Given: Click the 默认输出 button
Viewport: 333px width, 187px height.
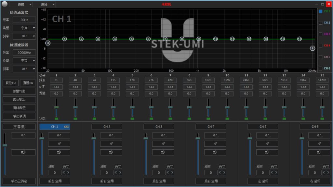Looking at the screenshot, I should point(19,99).
